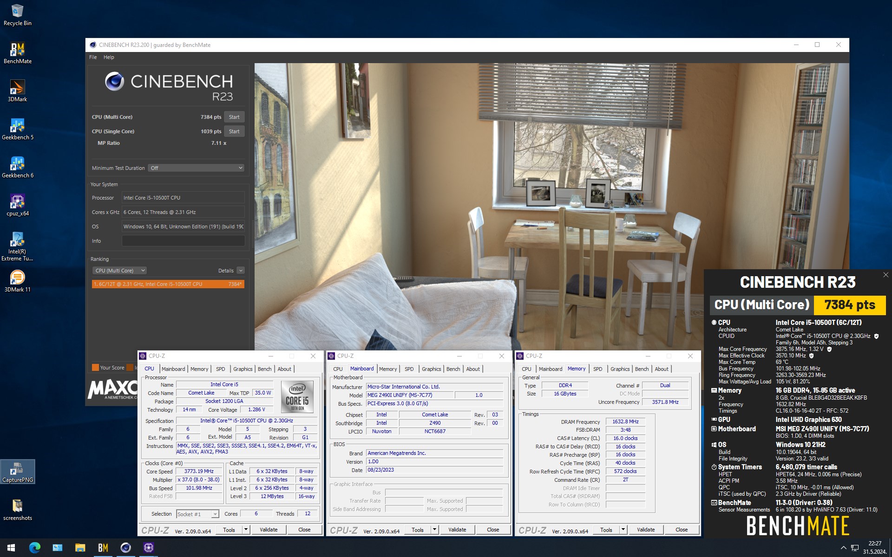The height and width of the screenshot is (557, 892).
Task: Open the taskbar app beside Edge
Action: [x=57, y=548]
